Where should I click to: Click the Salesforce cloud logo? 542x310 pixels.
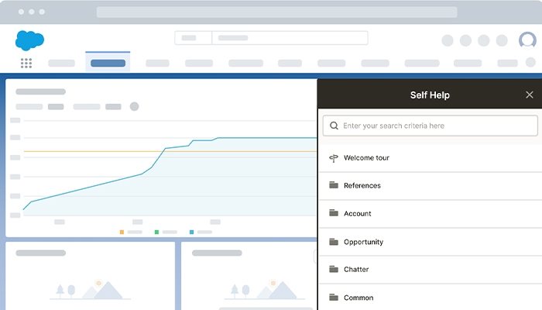(29, 40)
